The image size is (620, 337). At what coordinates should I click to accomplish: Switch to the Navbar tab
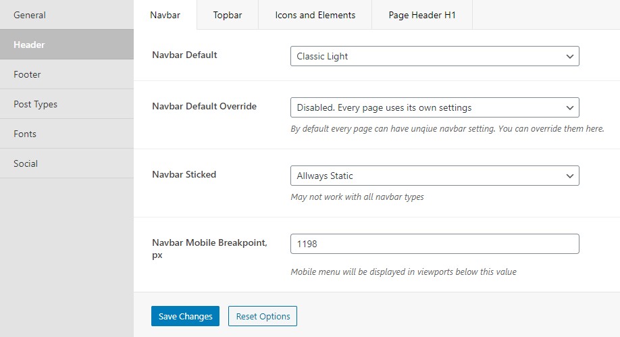[x=165, y=15]
